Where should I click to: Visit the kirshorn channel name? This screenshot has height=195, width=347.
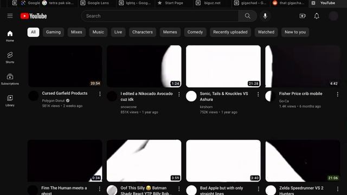pos(206,107)
